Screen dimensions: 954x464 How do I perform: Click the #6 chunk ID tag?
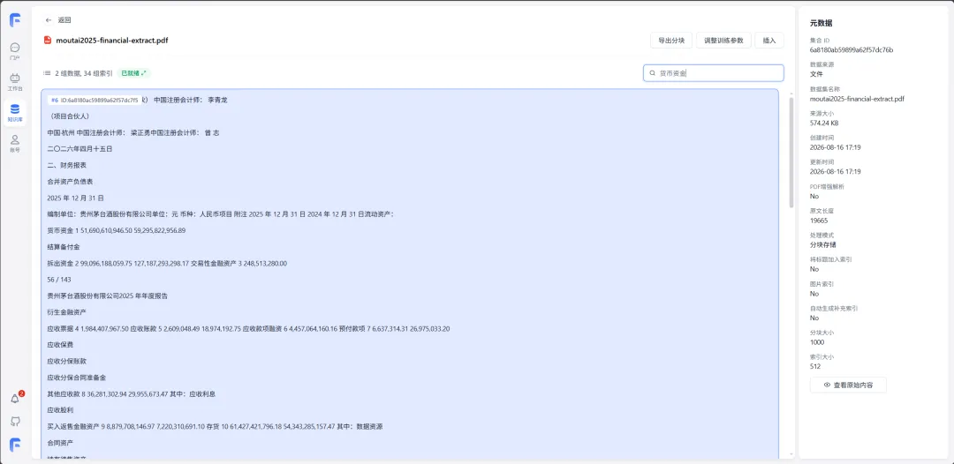(95, 100)
